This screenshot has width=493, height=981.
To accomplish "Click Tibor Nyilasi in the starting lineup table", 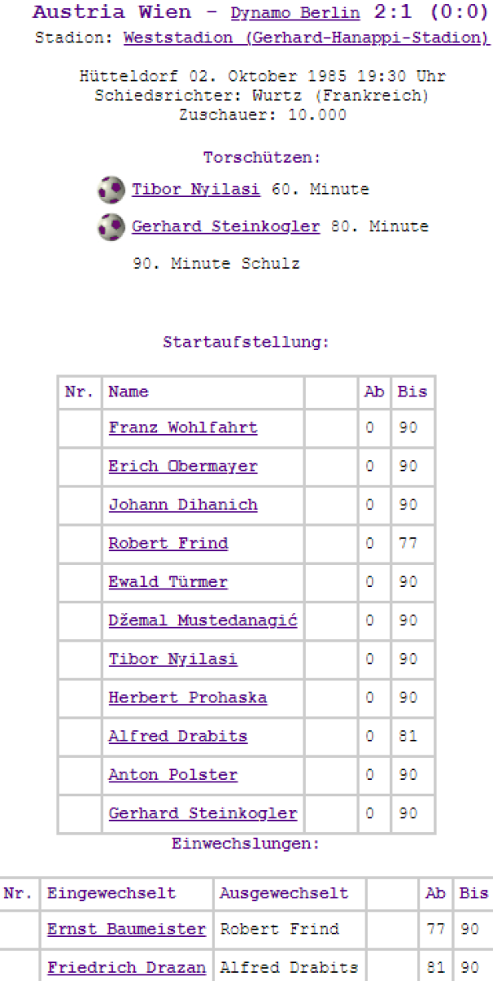I will click(173, 660).
